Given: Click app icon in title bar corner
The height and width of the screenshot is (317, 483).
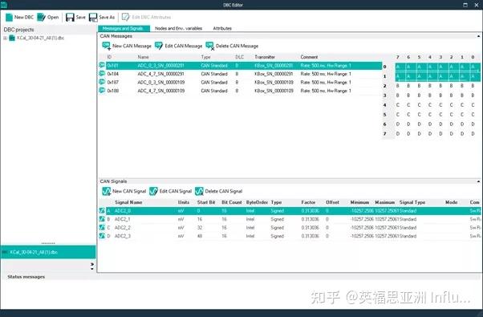Looking at the screenshot, I should pyautogui.click(x=4, y=5).
